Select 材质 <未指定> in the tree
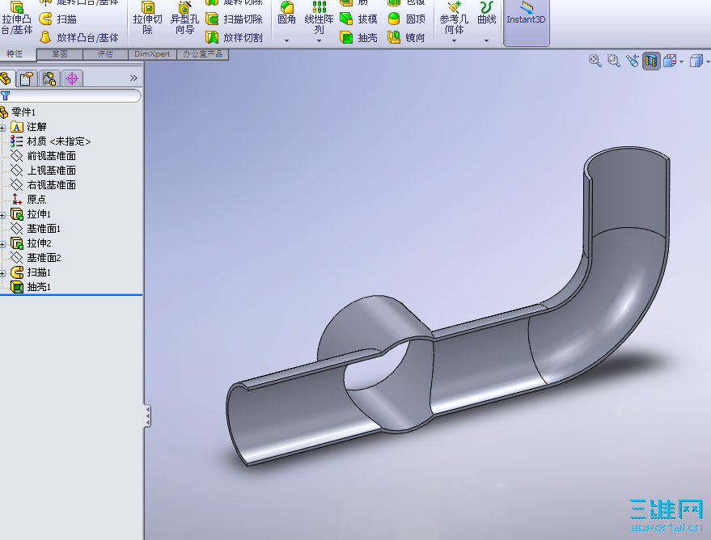The image size is (711, 540). [x=58, y=141]
